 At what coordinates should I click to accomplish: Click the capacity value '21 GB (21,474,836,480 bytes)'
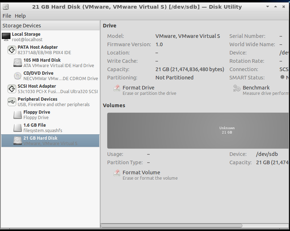click(x=190, y=69)
